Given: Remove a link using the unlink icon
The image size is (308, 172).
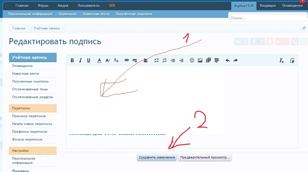Looking at the screenshot, I should pyautogui.click(x=134, y=60).
